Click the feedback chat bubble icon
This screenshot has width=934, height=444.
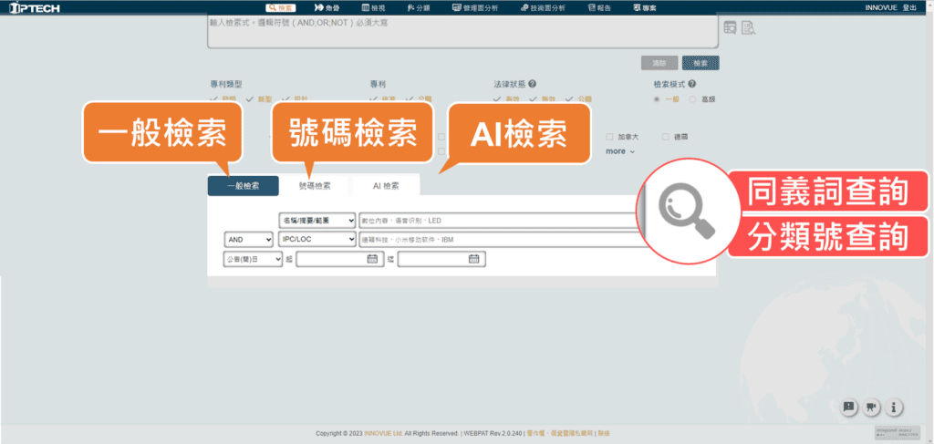tap(849, 407)
